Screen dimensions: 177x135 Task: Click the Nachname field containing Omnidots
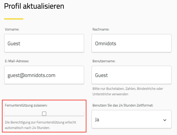(x=132, y=43)
